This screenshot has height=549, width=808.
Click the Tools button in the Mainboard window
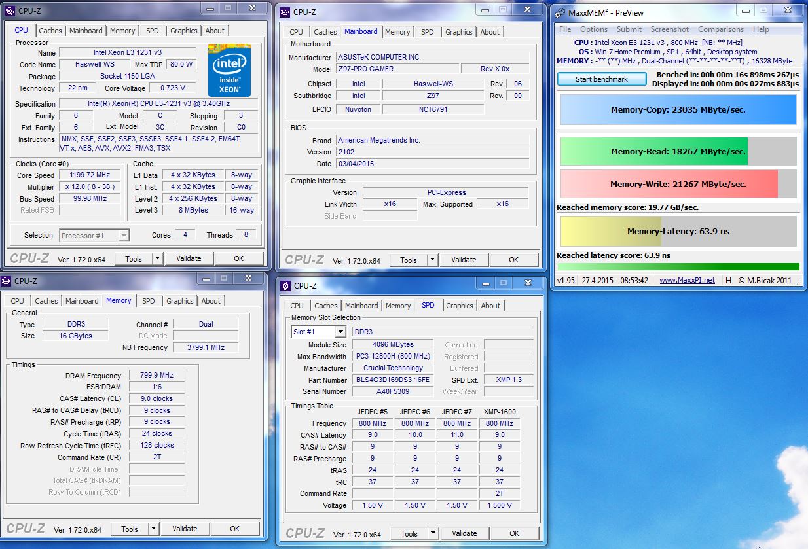[409, 260]
